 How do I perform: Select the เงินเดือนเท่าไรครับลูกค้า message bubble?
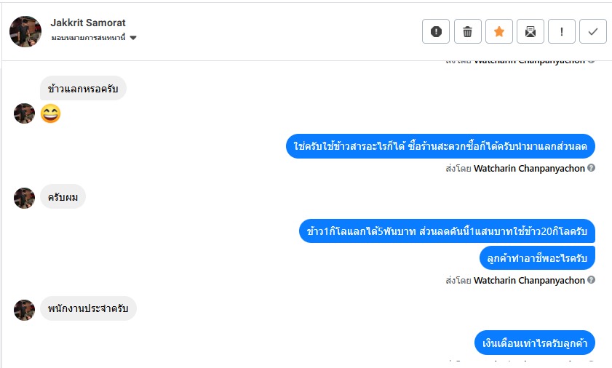point(535,343)
